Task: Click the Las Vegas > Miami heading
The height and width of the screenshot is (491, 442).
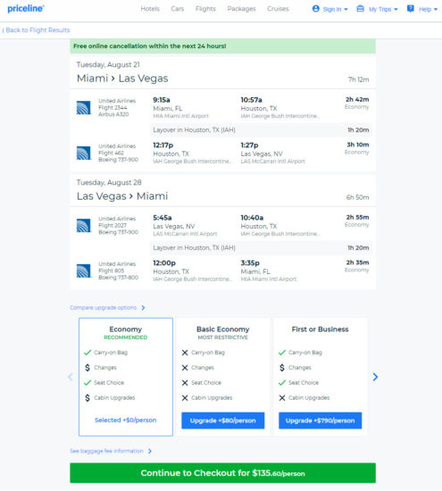Action: click(x=122, y=196)
